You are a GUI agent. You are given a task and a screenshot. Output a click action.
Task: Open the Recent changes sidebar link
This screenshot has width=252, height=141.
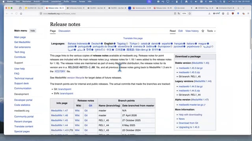[23, 122]
